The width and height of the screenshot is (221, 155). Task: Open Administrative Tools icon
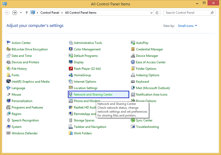coord(71,43)
